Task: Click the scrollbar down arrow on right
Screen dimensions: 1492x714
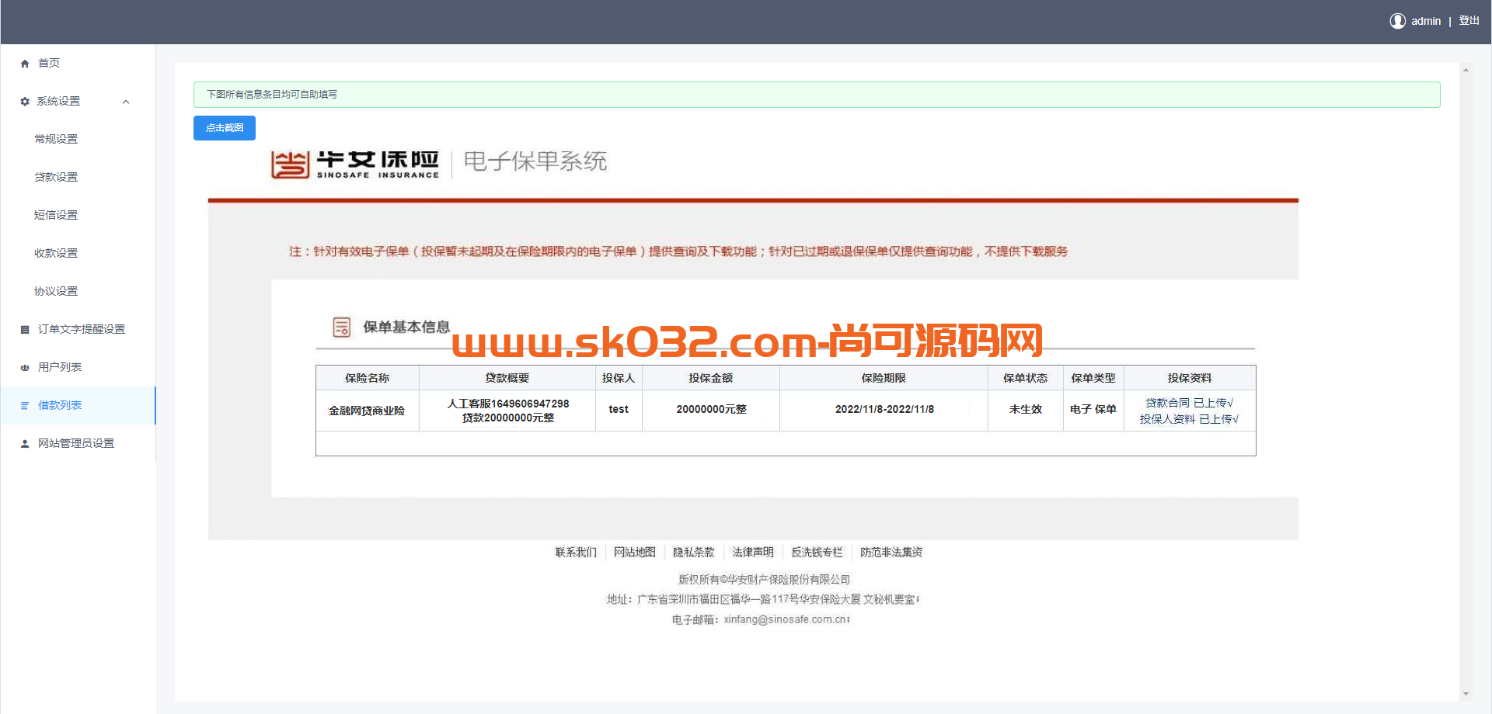Action: click(x=1466, y=694)
